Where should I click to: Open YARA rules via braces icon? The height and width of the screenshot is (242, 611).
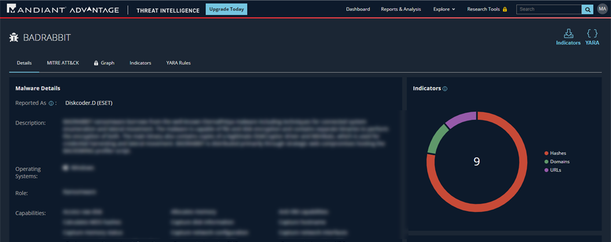[592, 38]
